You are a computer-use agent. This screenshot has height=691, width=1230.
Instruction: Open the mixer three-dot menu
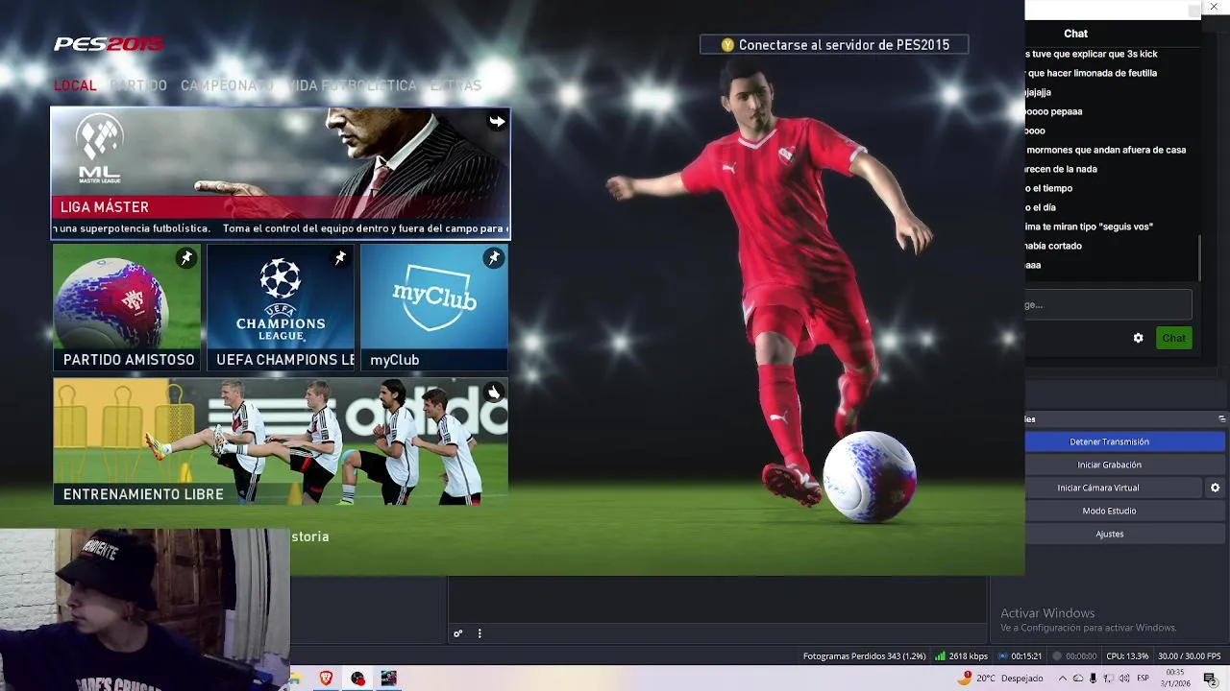[x=480, y=633]
